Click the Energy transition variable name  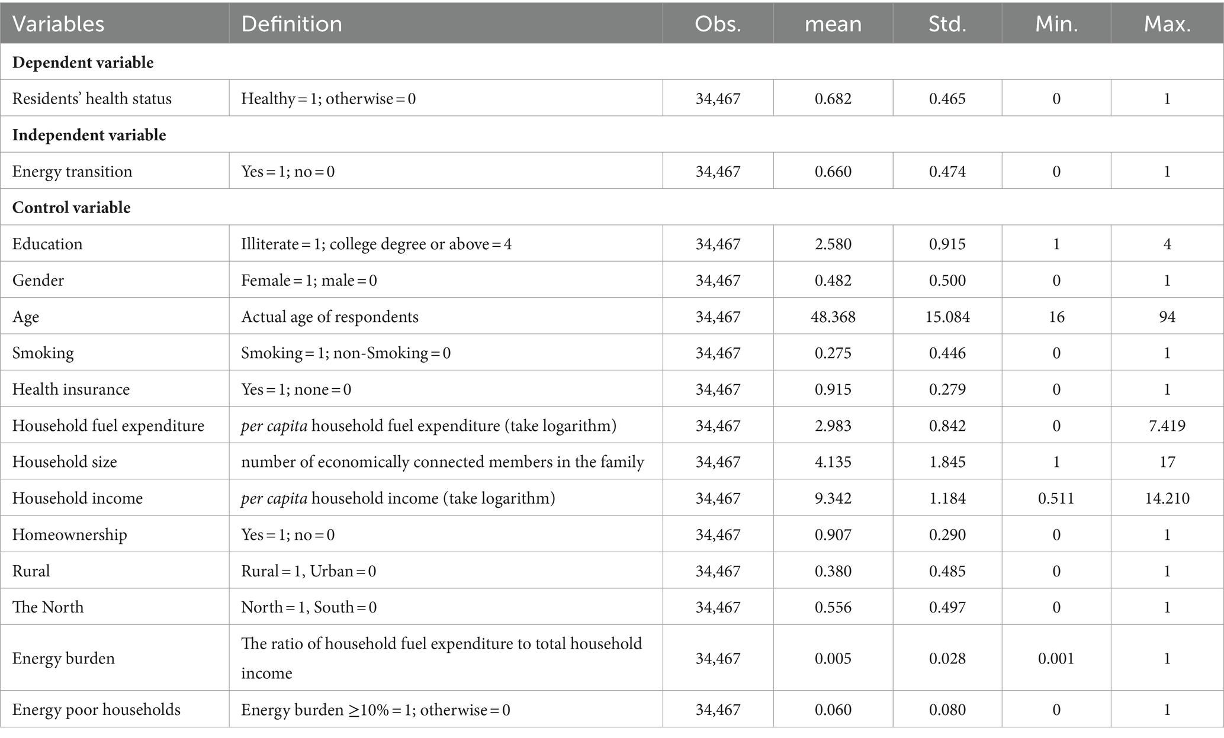(72, 172)
